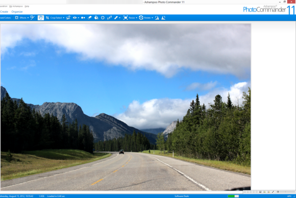Viewport: 296px width, 198px height.
Task: Click the mountain road photo
Action: click(126, 107)
